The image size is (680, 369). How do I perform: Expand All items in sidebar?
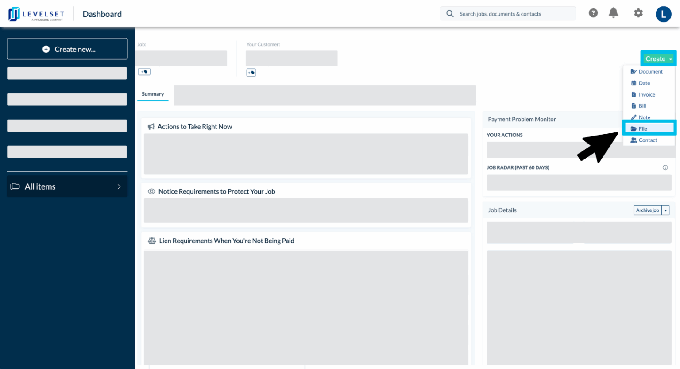point(67,186)
